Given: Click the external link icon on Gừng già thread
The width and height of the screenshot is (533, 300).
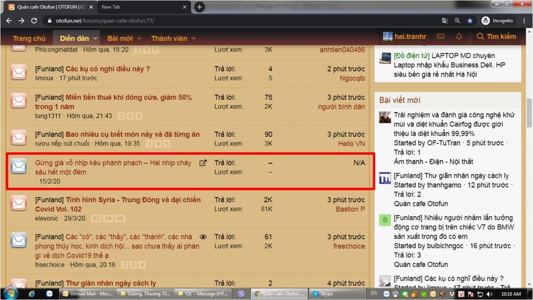Looking at the screenshot, I should click(203, 163).
